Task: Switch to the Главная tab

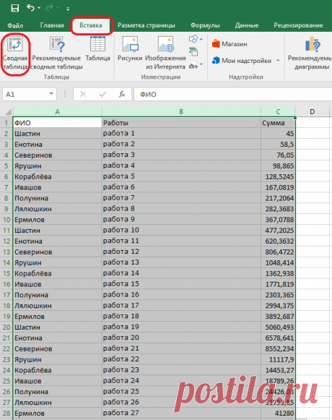Action: [x=52, y=25]
